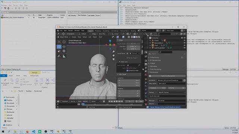Click the Play button in timeline
This screenshot has height=134, width=239.
(117, 101)
